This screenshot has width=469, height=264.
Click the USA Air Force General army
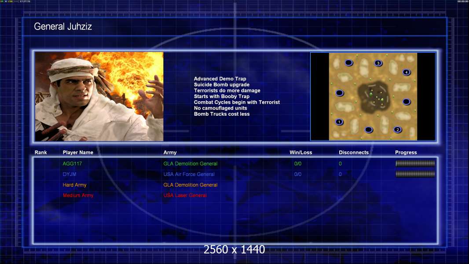[189, 174]
